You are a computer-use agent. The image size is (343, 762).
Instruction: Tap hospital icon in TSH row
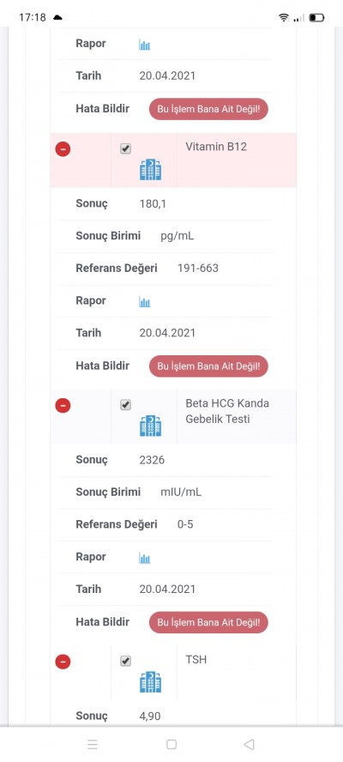pos(151,682)
